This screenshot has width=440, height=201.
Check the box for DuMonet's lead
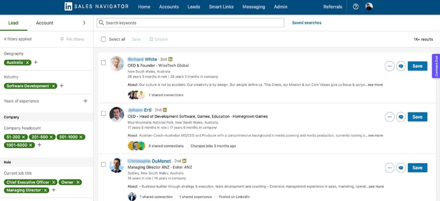[103, 164]
